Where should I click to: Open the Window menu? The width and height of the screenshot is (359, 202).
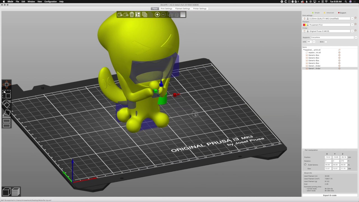pyautogui.click(x=31, y=2)
